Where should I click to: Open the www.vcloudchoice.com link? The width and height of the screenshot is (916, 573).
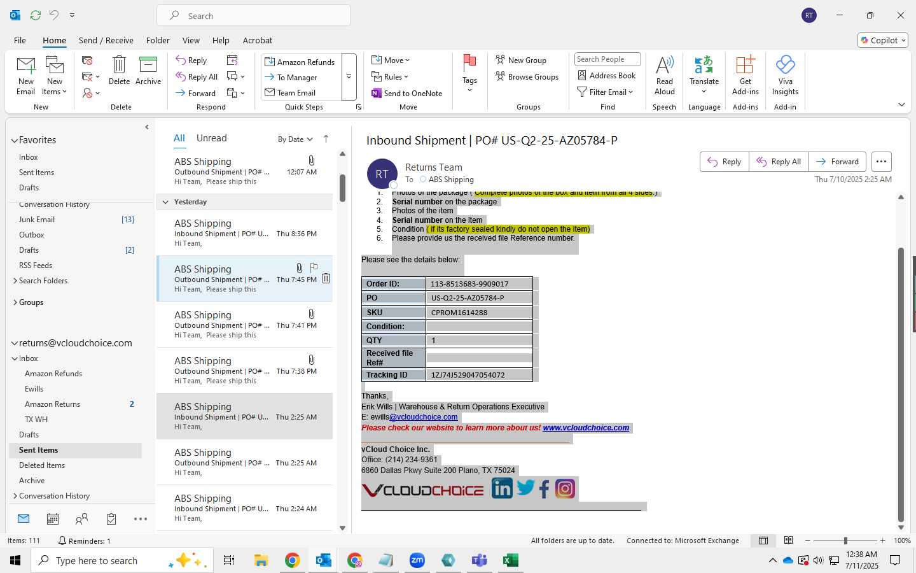point(586,428)
